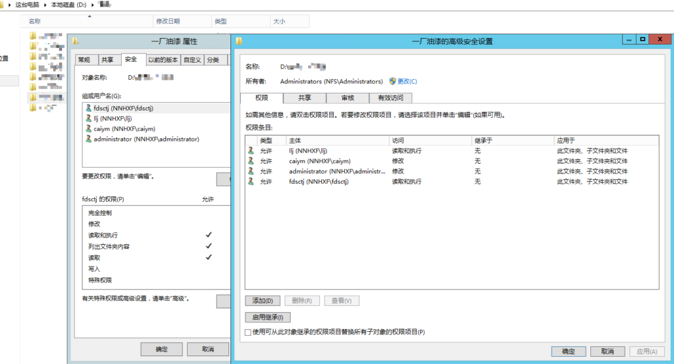Screen dimensions: 674x364
Task: Click the 添加(D) button
Action: click(x=262, y=301)
